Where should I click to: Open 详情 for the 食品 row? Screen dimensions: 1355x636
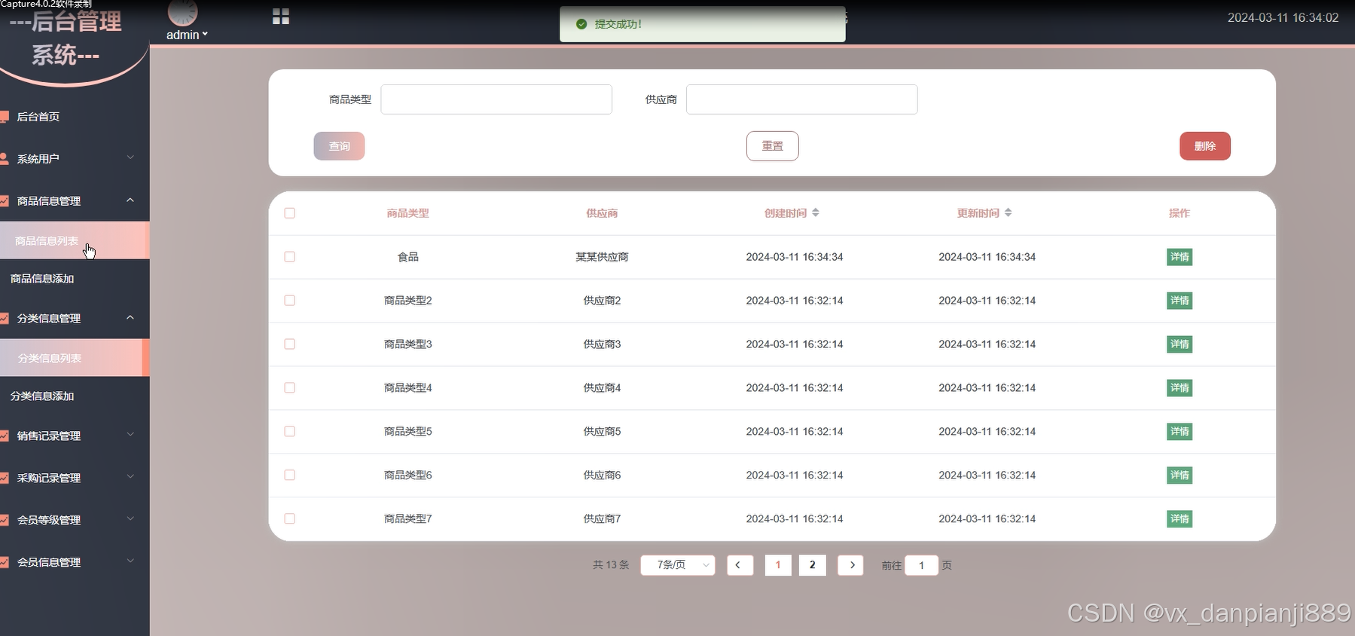click(x=1180, y=257)
